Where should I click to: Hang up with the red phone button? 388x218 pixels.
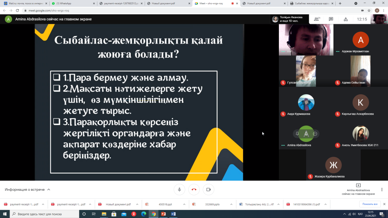coord(194,189)
